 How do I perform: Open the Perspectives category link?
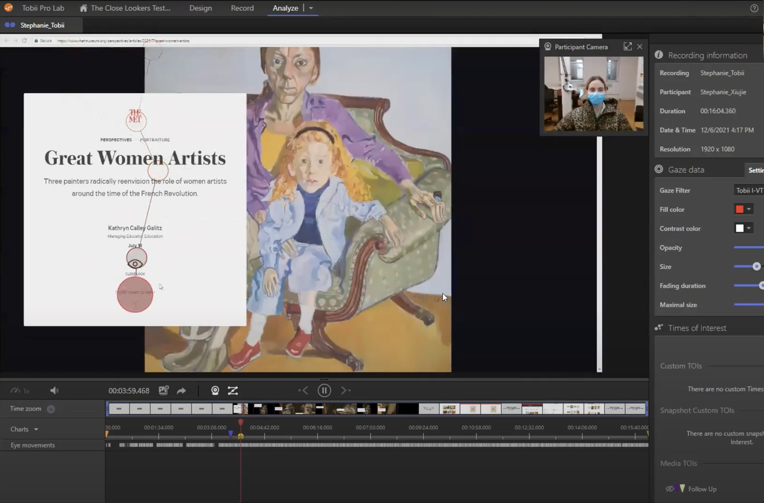(116, 140)
